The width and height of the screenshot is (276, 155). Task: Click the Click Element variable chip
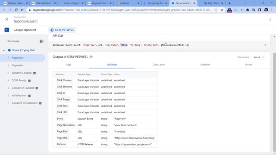[x=64, y=87]
